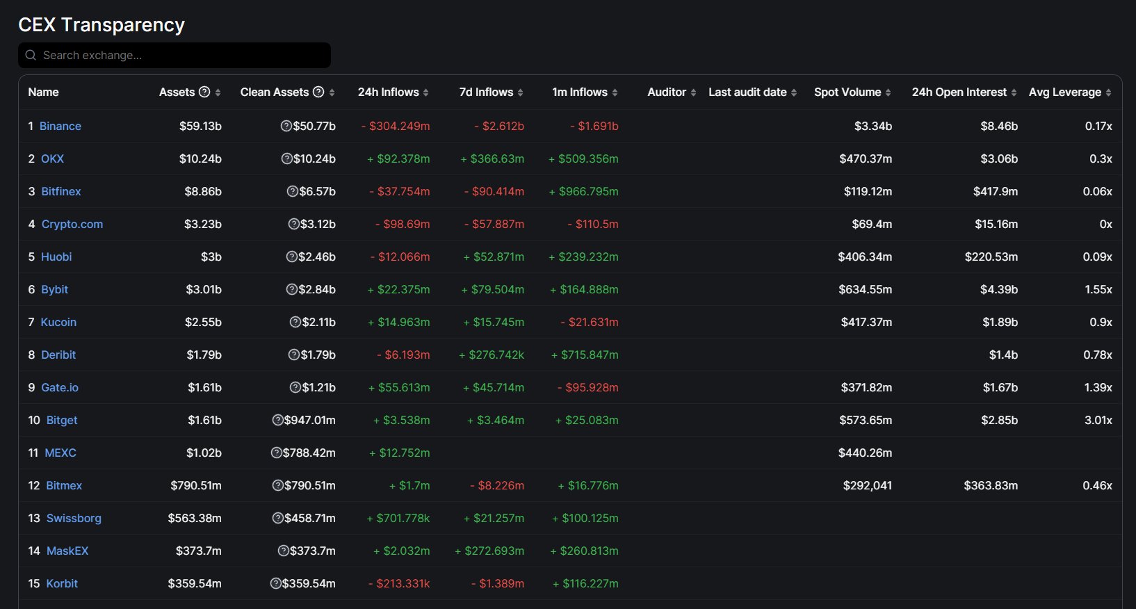
Task: Sort by the 24h Open Interest arrows
Action: [1014, 92]
